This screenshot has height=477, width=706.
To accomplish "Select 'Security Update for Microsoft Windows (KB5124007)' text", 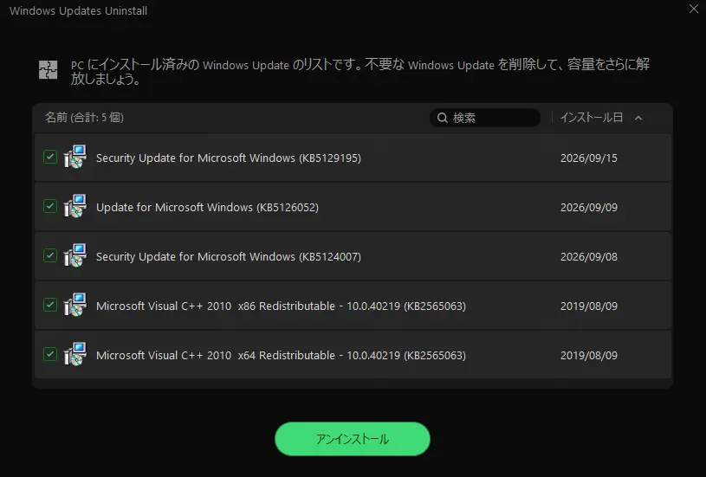I will pos(229,256).
